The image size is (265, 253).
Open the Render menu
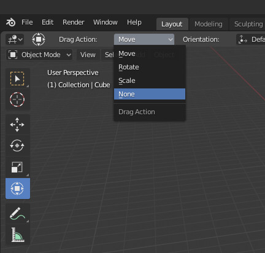pyautogui.click(x=74, y=22)
